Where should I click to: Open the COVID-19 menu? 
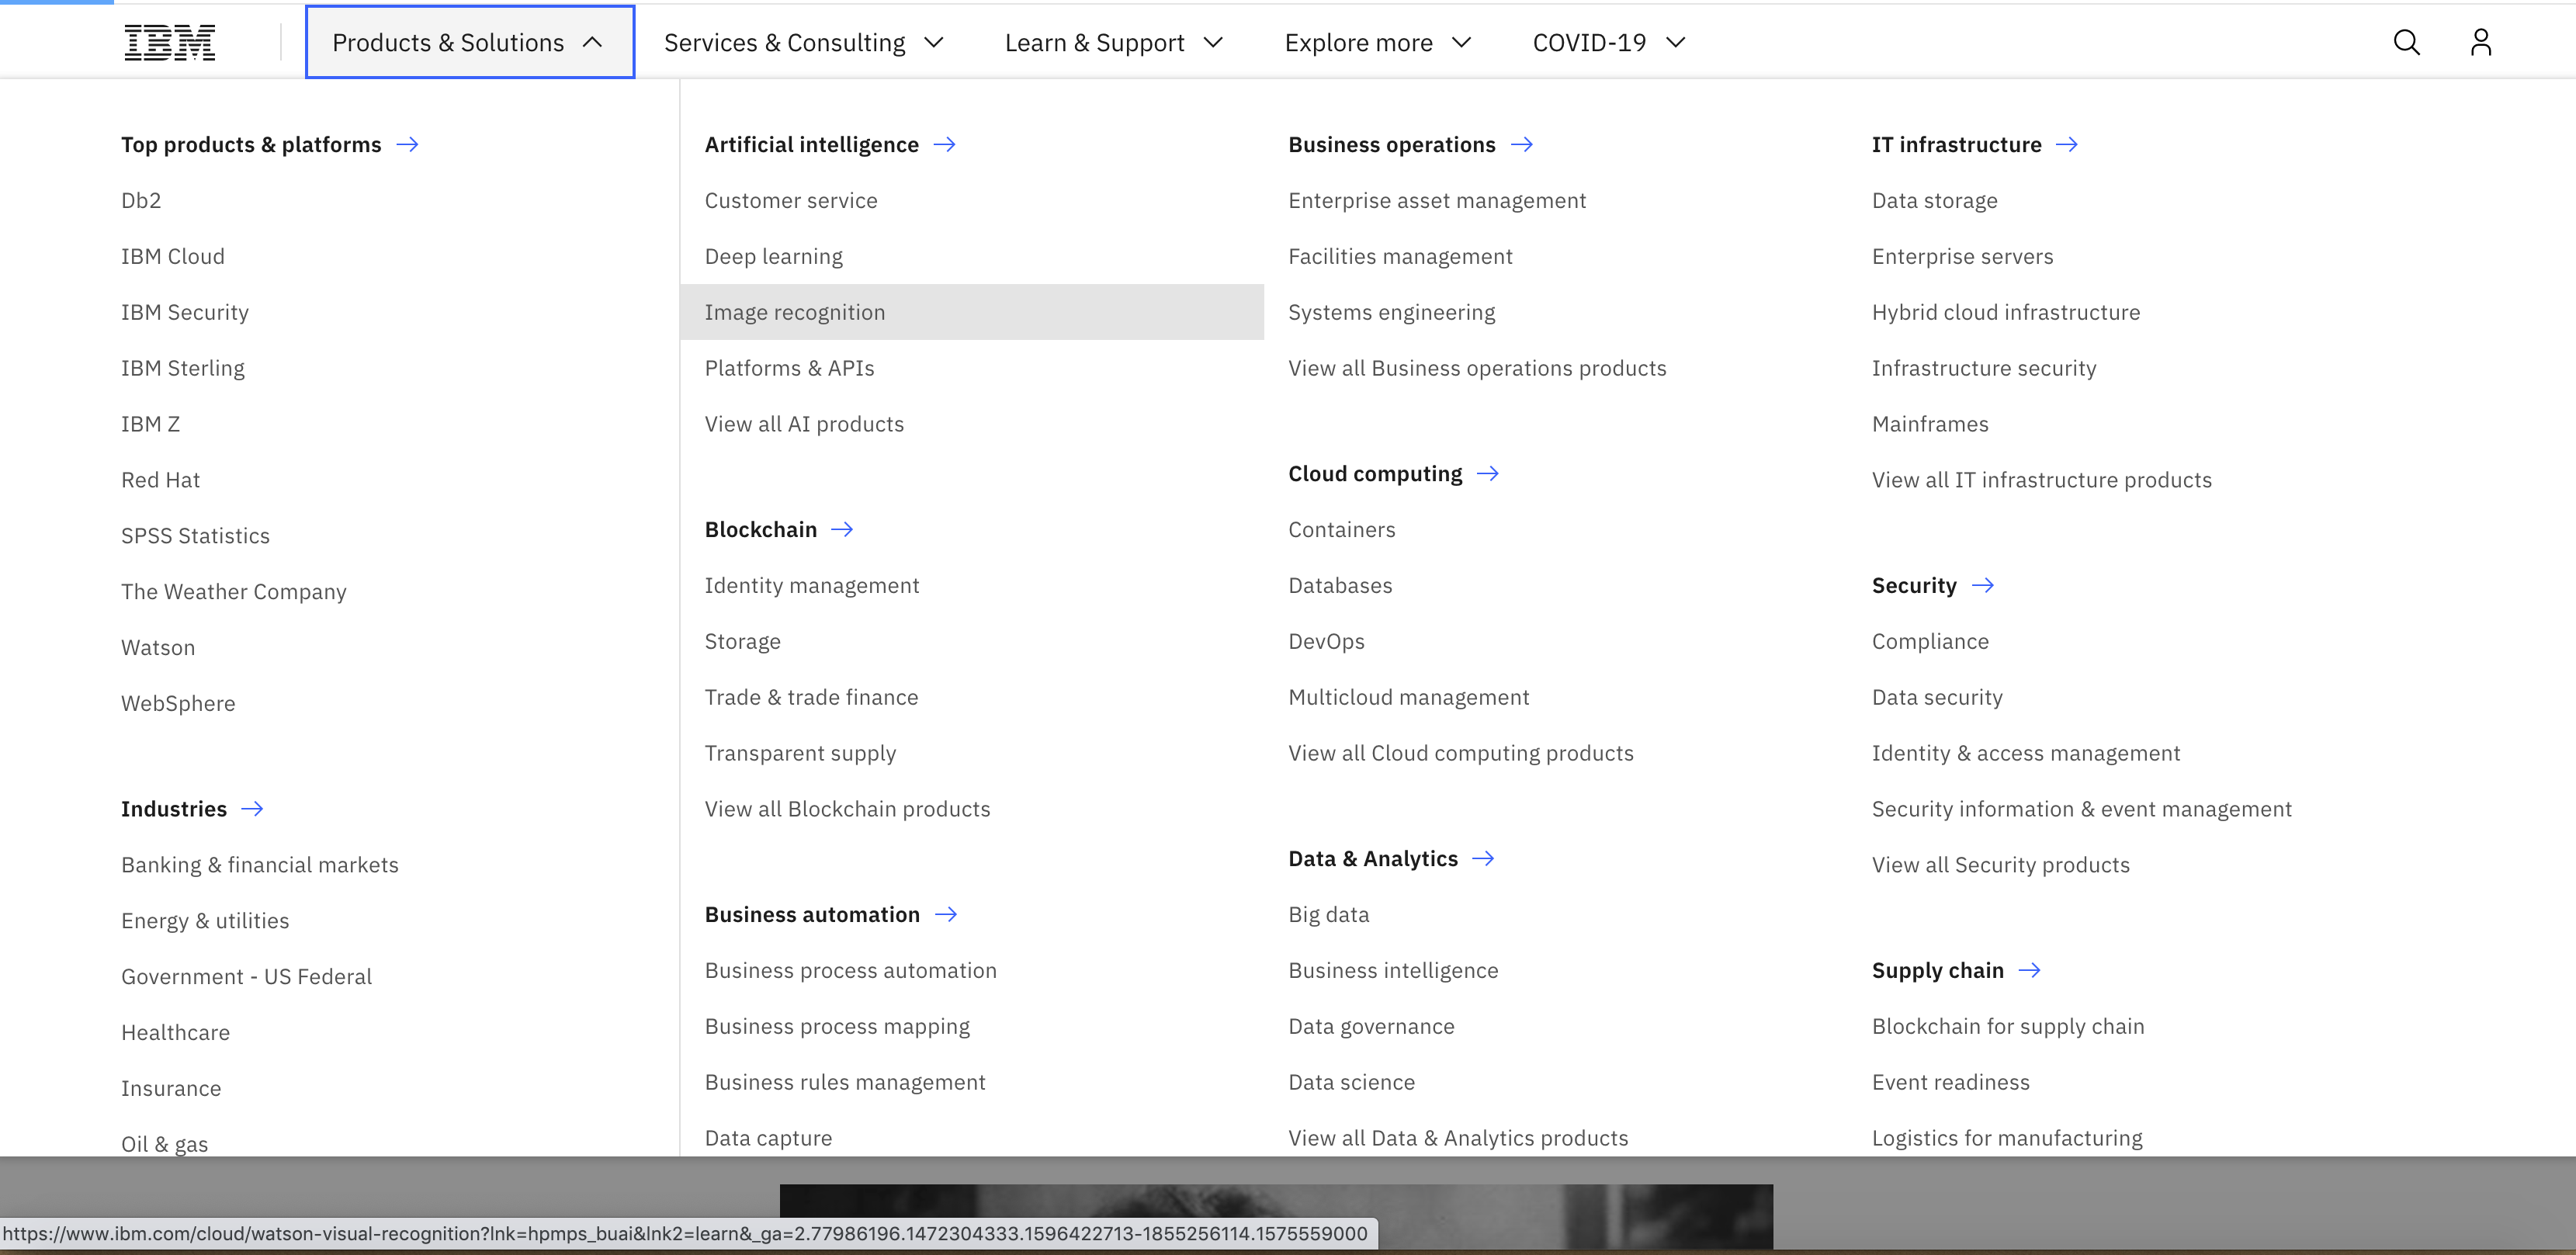coord(1608,42)
